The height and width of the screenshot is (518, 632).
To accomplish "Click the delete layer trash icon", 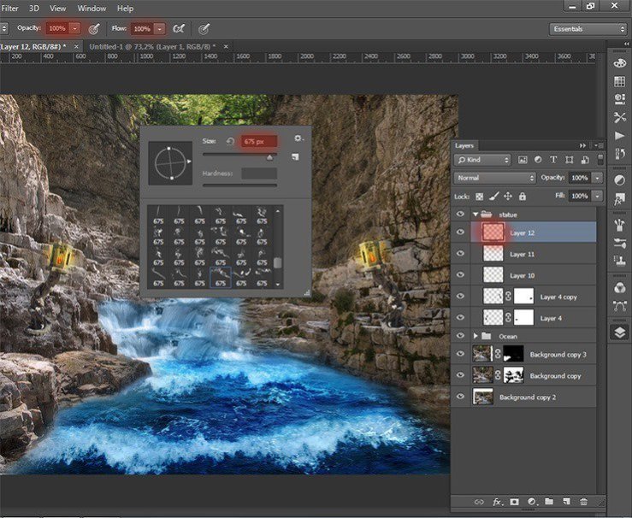I will (583, 501).
